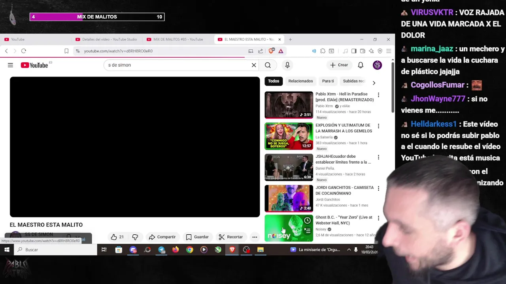
Task: Click the share page icon in address bar
Action: 261,51
